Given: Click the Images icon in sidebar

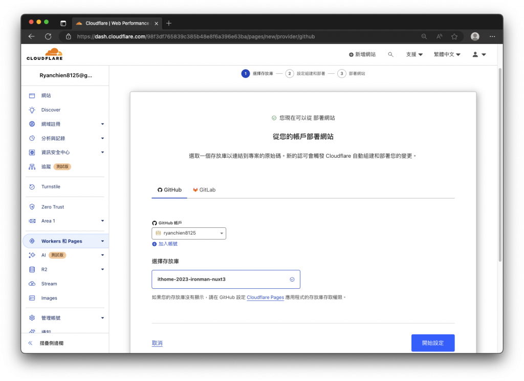Looking at the screenshot, I should (x=32, y=298).
